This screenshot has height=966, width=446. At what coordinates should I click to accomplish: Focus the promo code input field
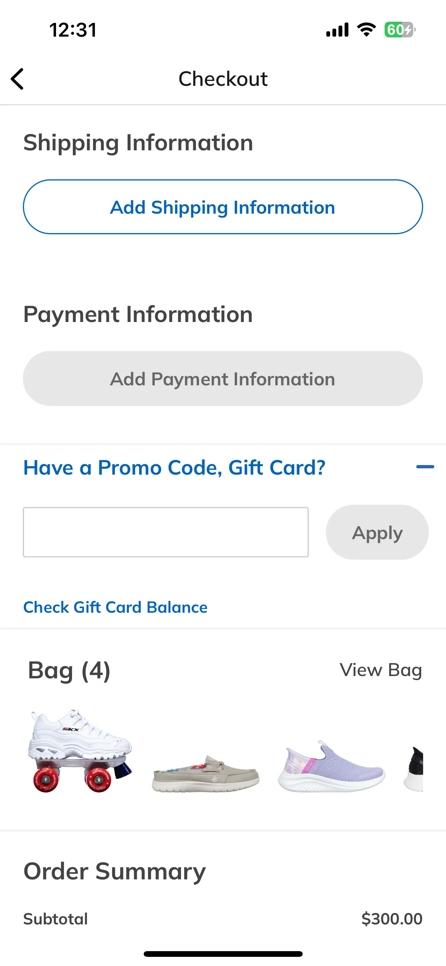pos(166,532)
